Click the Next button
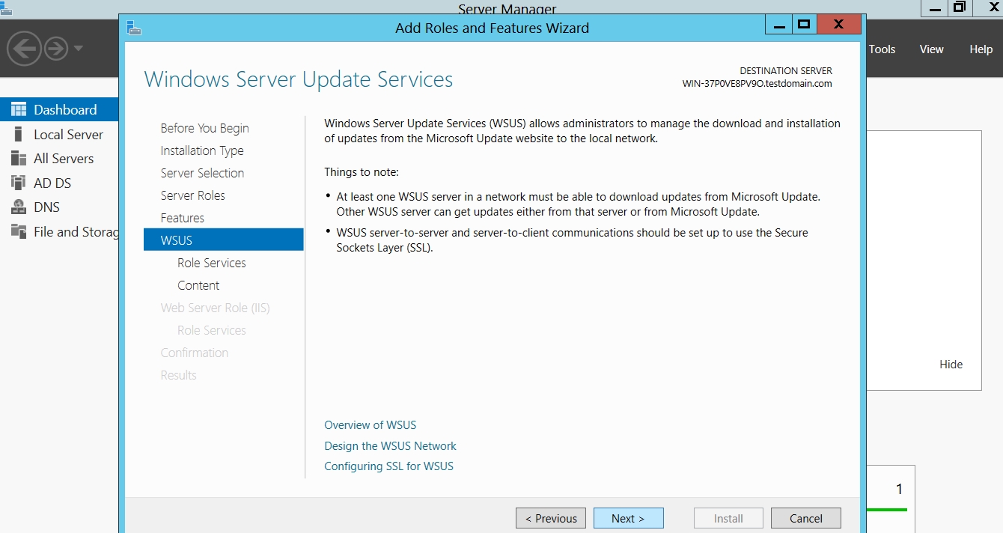Viewport: 1003px width, 533px height. coord(629,518)
